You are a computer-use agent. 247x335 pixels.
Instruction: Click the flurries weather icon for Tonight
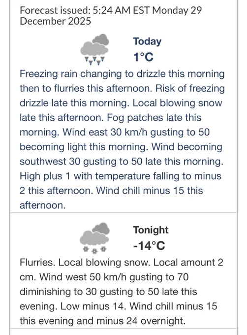pos(94,238)
